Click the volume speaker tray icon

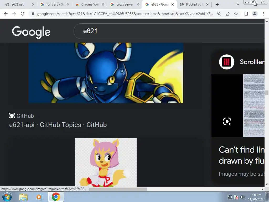[242, 197]
